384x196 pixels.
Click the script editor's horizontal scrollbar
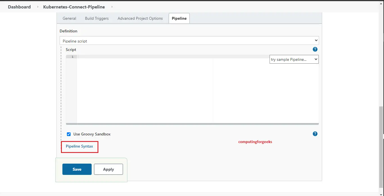(192, 124)
